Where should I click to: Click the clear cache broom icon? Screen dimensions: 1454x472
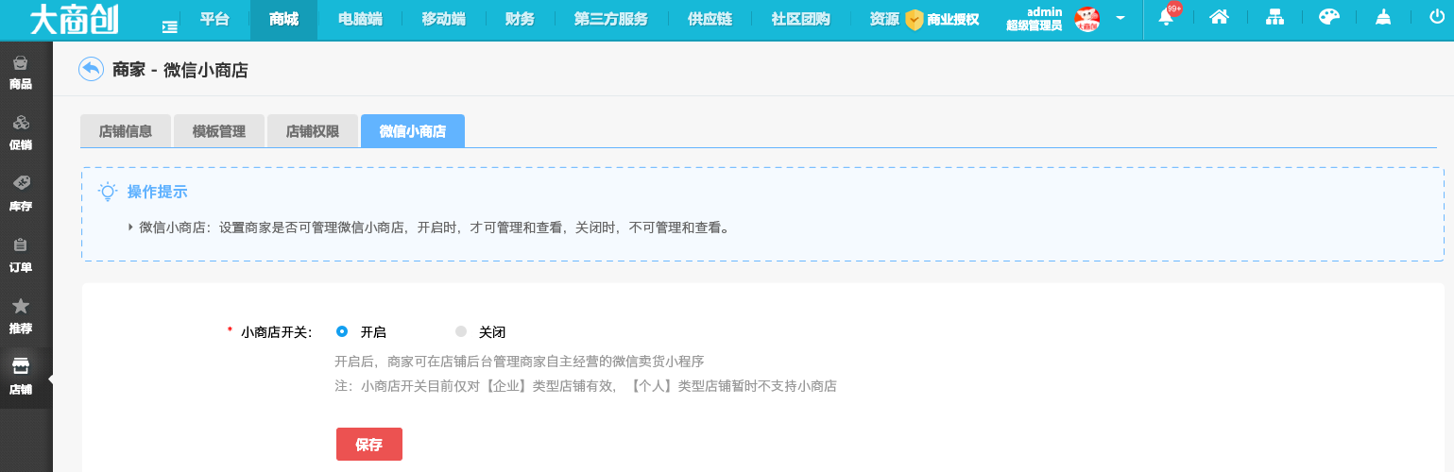point(1383,17)
